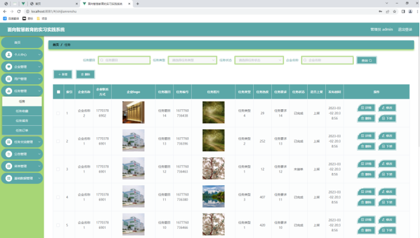
Task: Select the 任务 submenu item
Action: coord(22,101)
